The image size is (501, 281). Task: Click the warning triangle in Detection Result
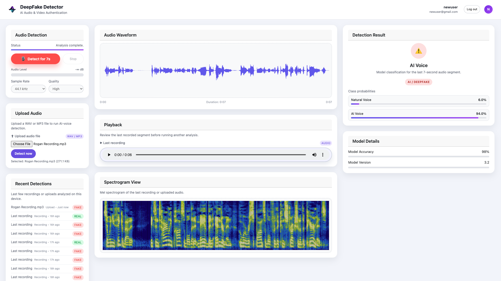(x=418, y=51)
